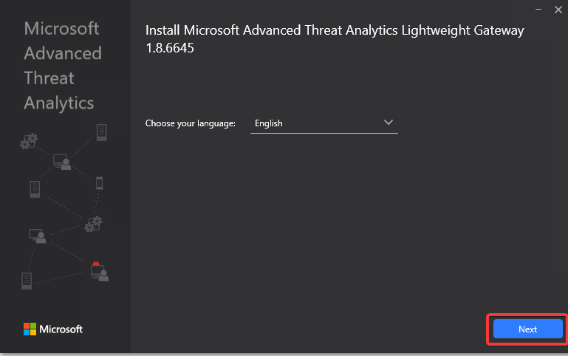568x356 pixels.
Task: Click the Next button
Action: (x=527, y=329)
